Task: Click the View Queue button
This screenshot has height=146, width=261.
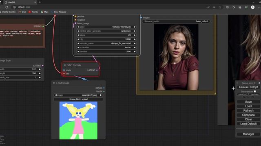Action: (x=254, y=94)
